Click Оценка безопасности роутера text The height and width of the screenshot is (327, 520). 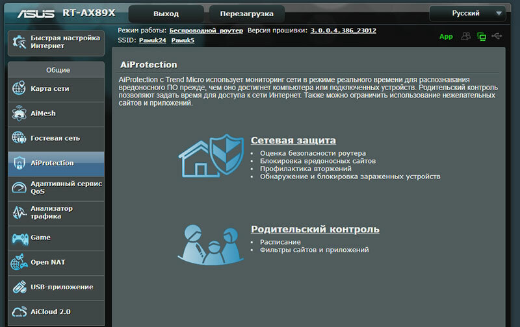click(313, 153)
